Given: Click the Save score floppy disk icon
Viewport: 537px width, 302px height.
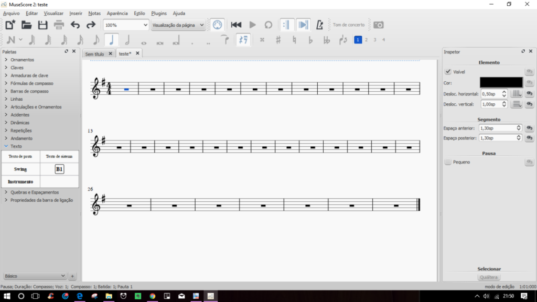Looking at the screenshot, I should click(42, 25).
